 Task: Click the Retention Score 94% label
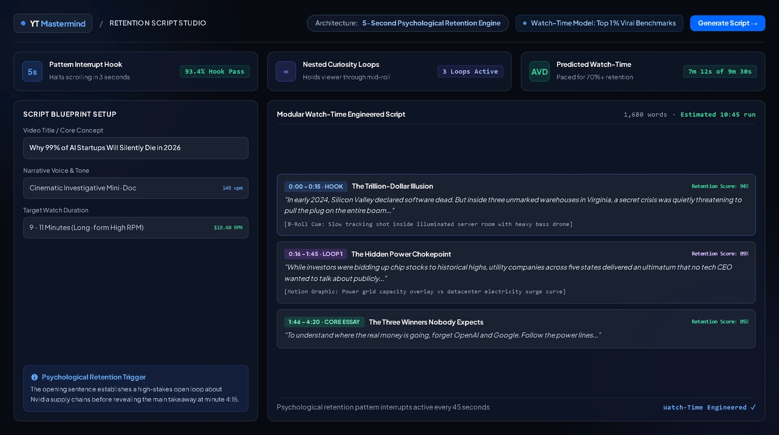[720, 186]
